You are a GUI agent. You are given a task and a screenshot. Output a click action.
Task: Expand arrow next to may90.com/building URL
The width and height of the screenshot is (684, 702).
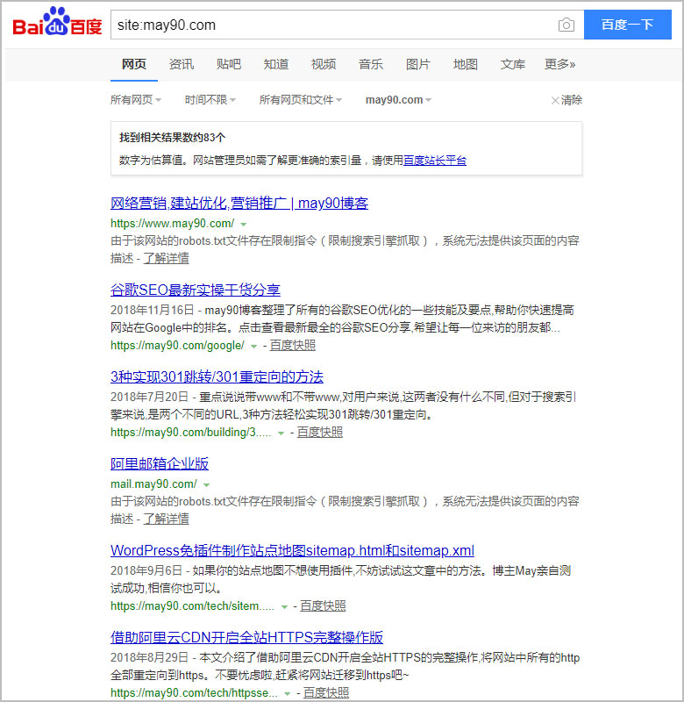(281, 433)
